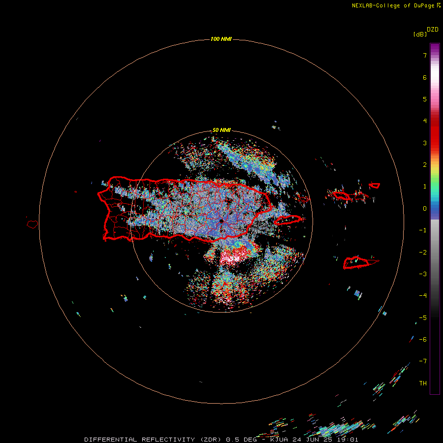This screenshot has width=443, height=443.
Task: Click the Vieques island outline east of Puerto Rico
Action: click(289, 220)
